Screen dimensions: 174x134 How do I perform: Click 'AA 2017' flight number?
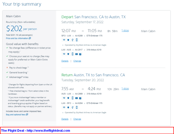79,50
